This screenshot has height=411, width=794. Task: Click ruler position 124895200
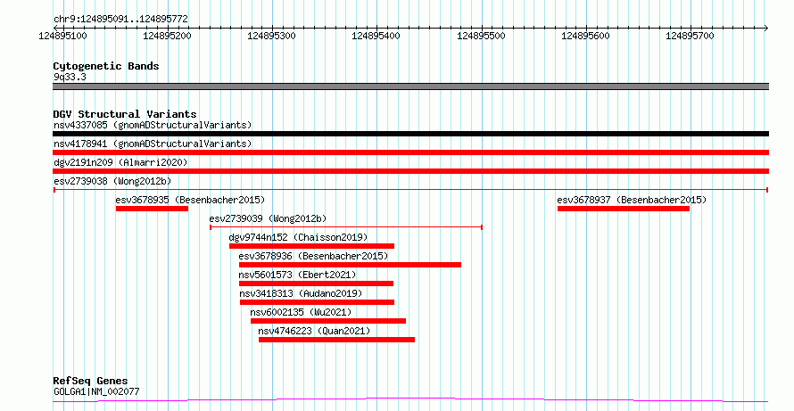(168, 36)
